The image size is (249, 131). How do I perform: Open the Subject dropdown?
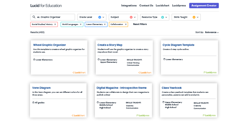[123, 17]
